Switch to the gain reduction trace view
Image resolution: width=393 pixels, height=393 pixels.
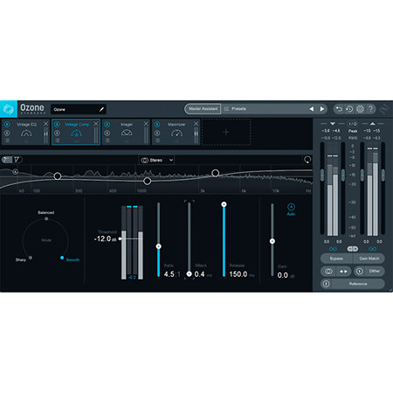pos(17,160)
